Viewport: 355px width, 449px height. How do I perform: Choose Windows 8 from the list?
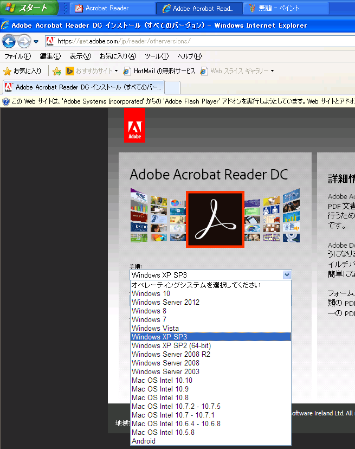[x=211, y=311]
